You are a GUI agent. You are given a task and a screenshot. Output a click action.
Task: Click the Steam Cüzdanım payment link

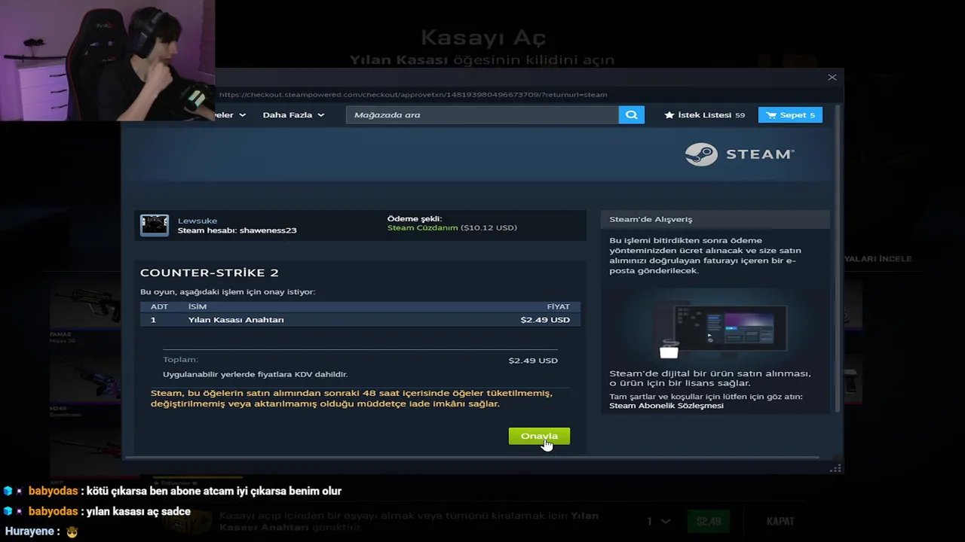pos(422,227)
